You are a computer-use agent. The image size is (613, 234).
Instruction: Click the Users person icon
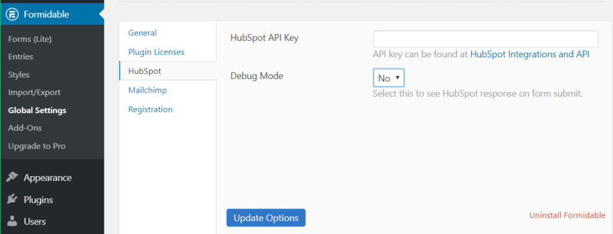pos(12,222)
